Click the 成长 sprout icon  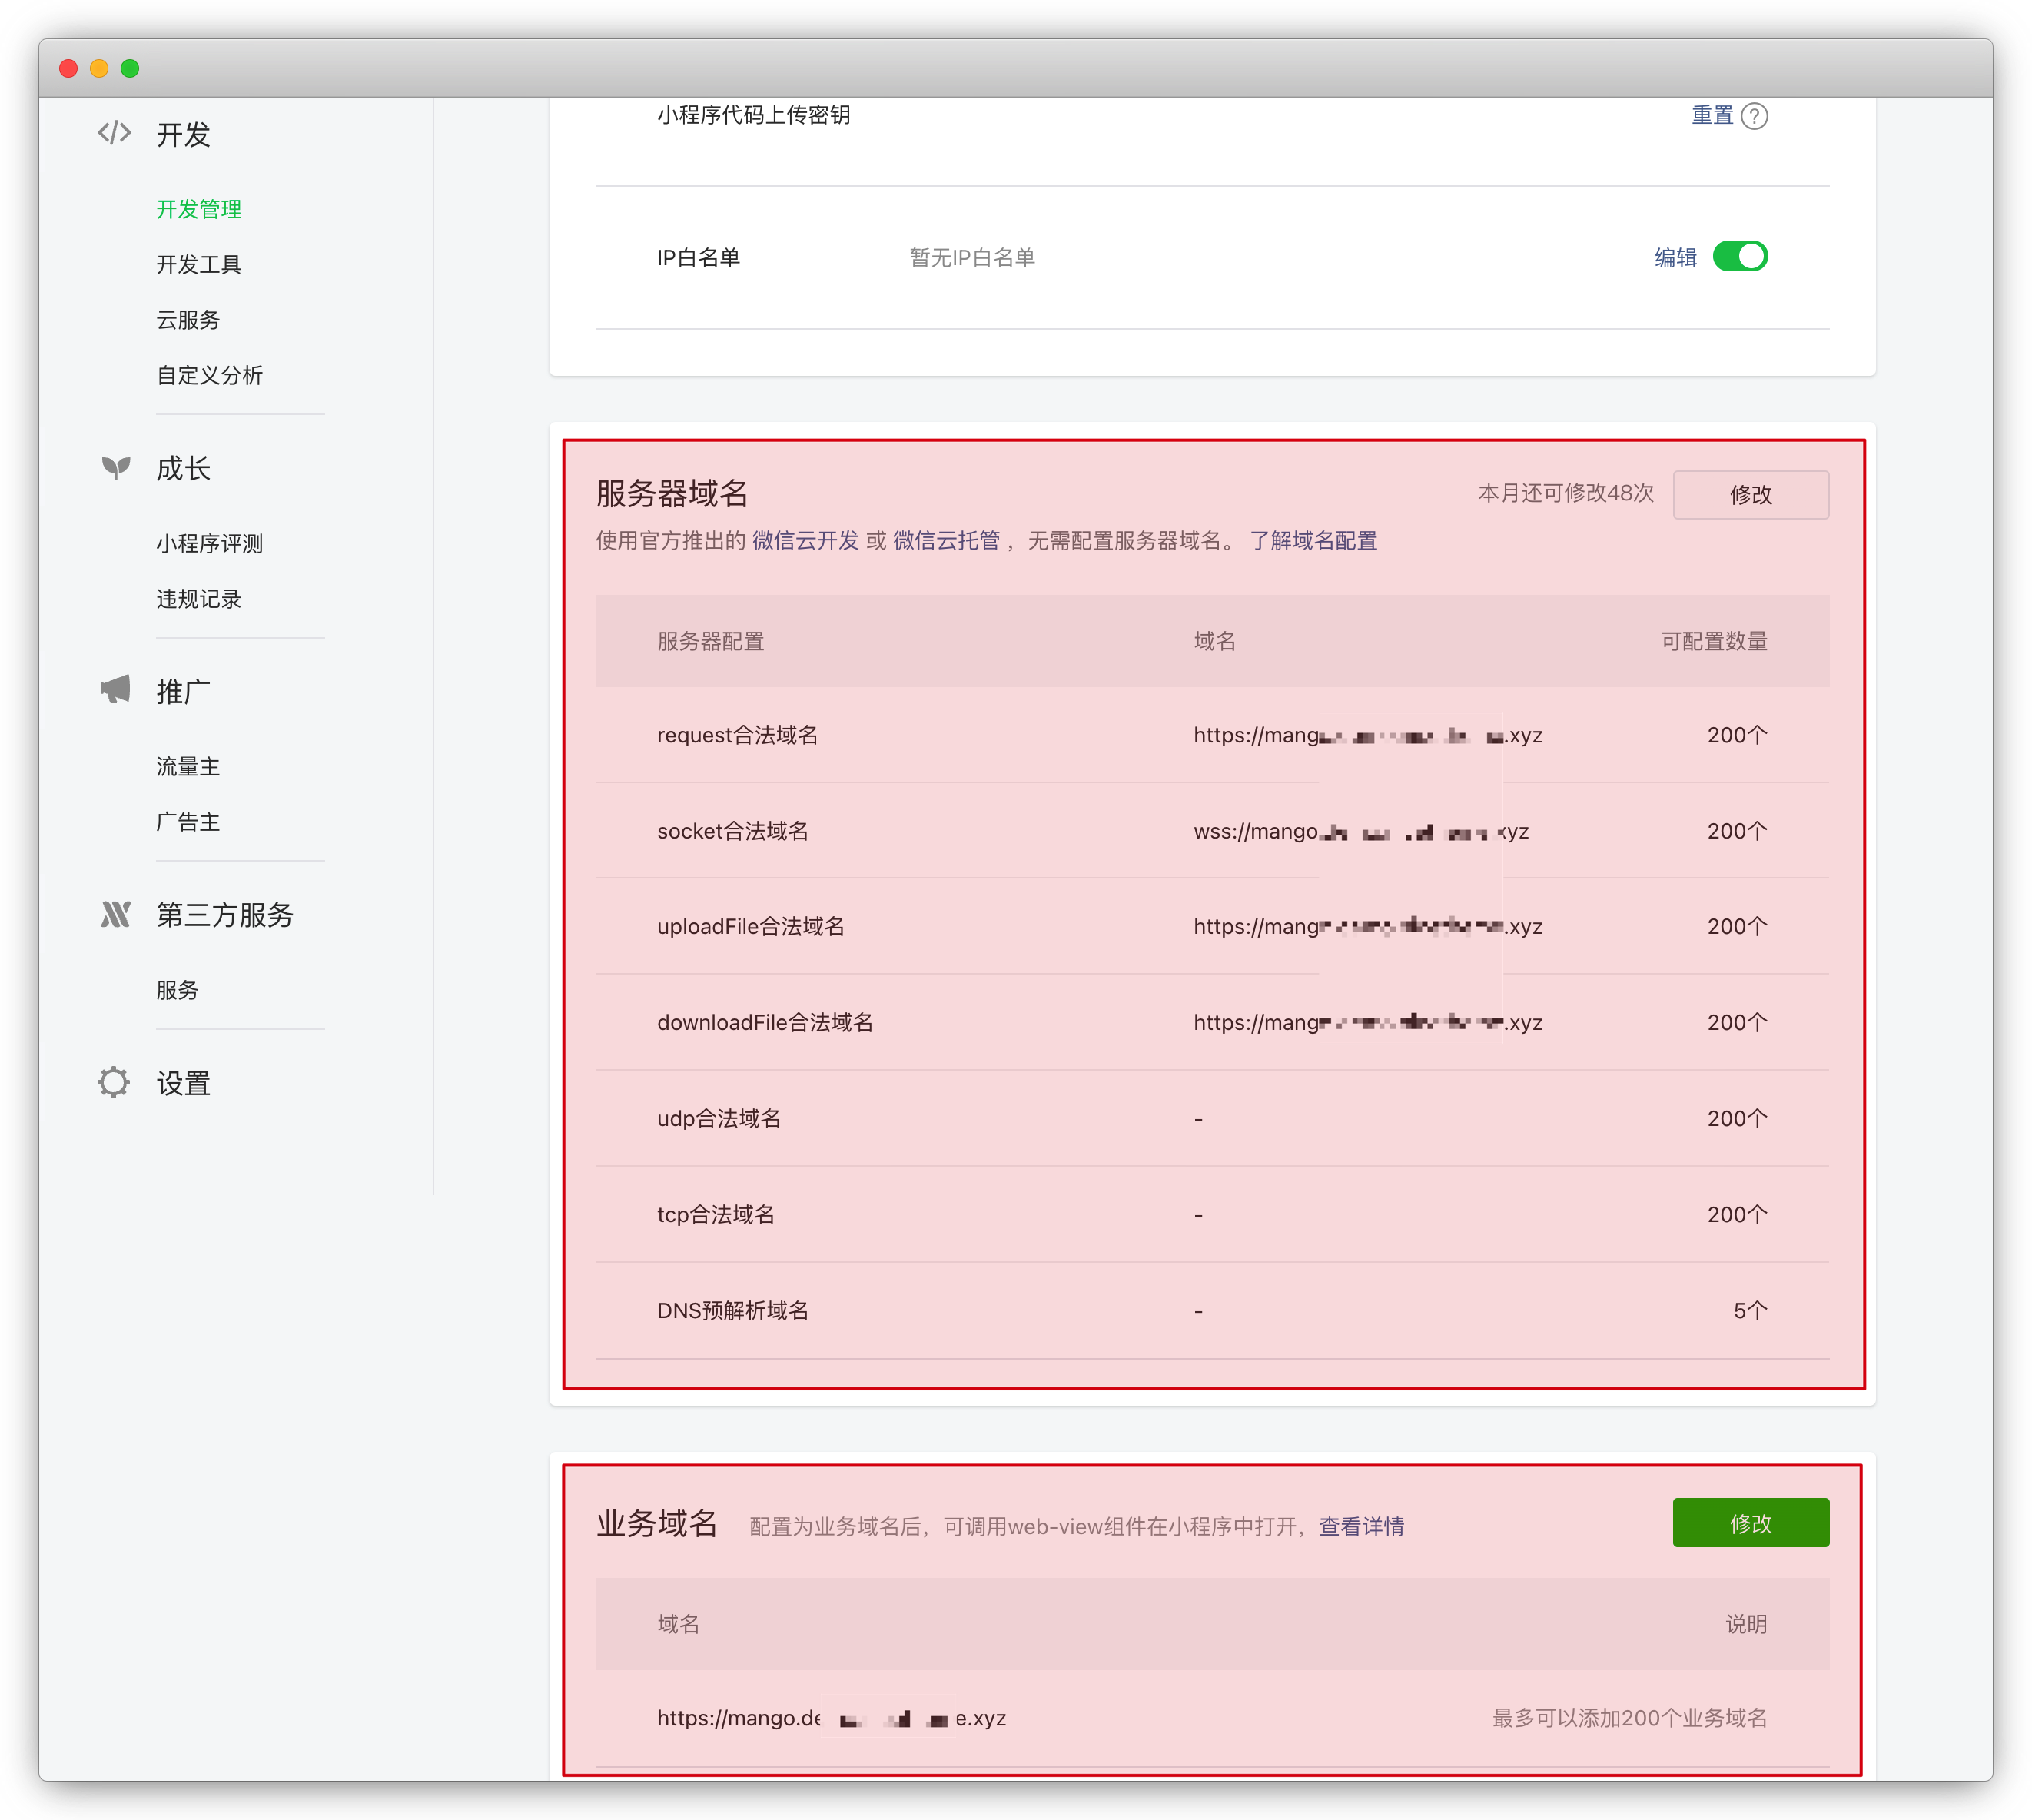pyautogui.click(x=116, y=468)
